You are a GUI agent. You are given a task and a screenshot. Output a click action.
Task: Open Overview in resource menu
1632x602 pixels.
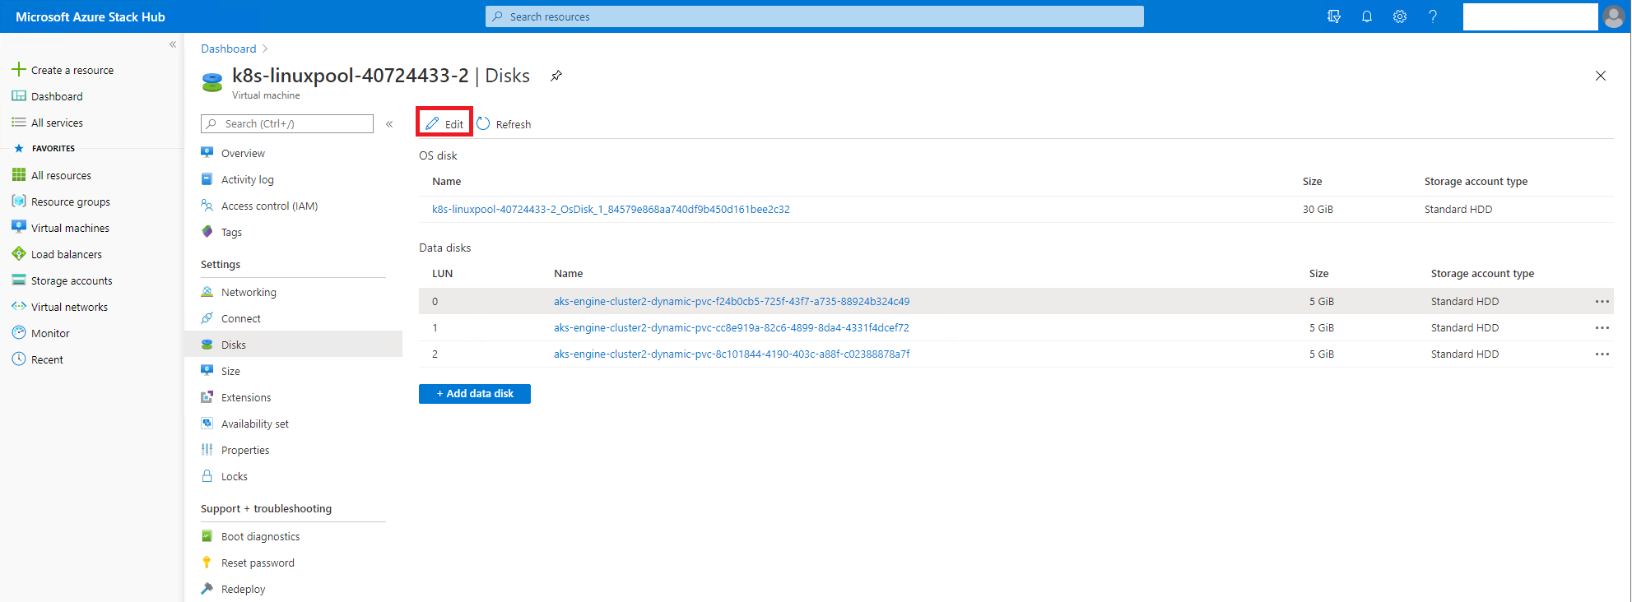pyautogui.click(x=243, y=153)
